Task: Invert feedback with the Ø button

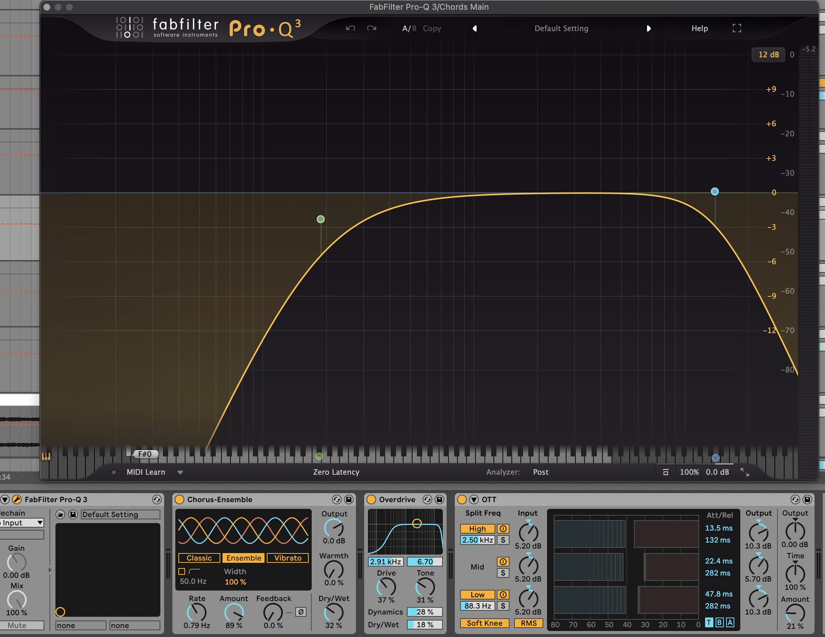Action: click(301, 612)
